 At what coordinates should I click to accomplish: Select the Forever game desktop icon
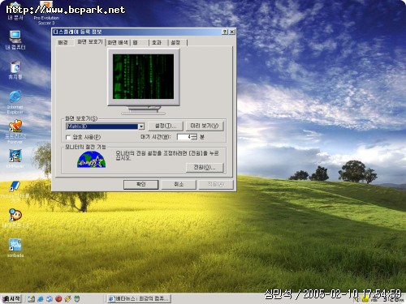[15, 132]
